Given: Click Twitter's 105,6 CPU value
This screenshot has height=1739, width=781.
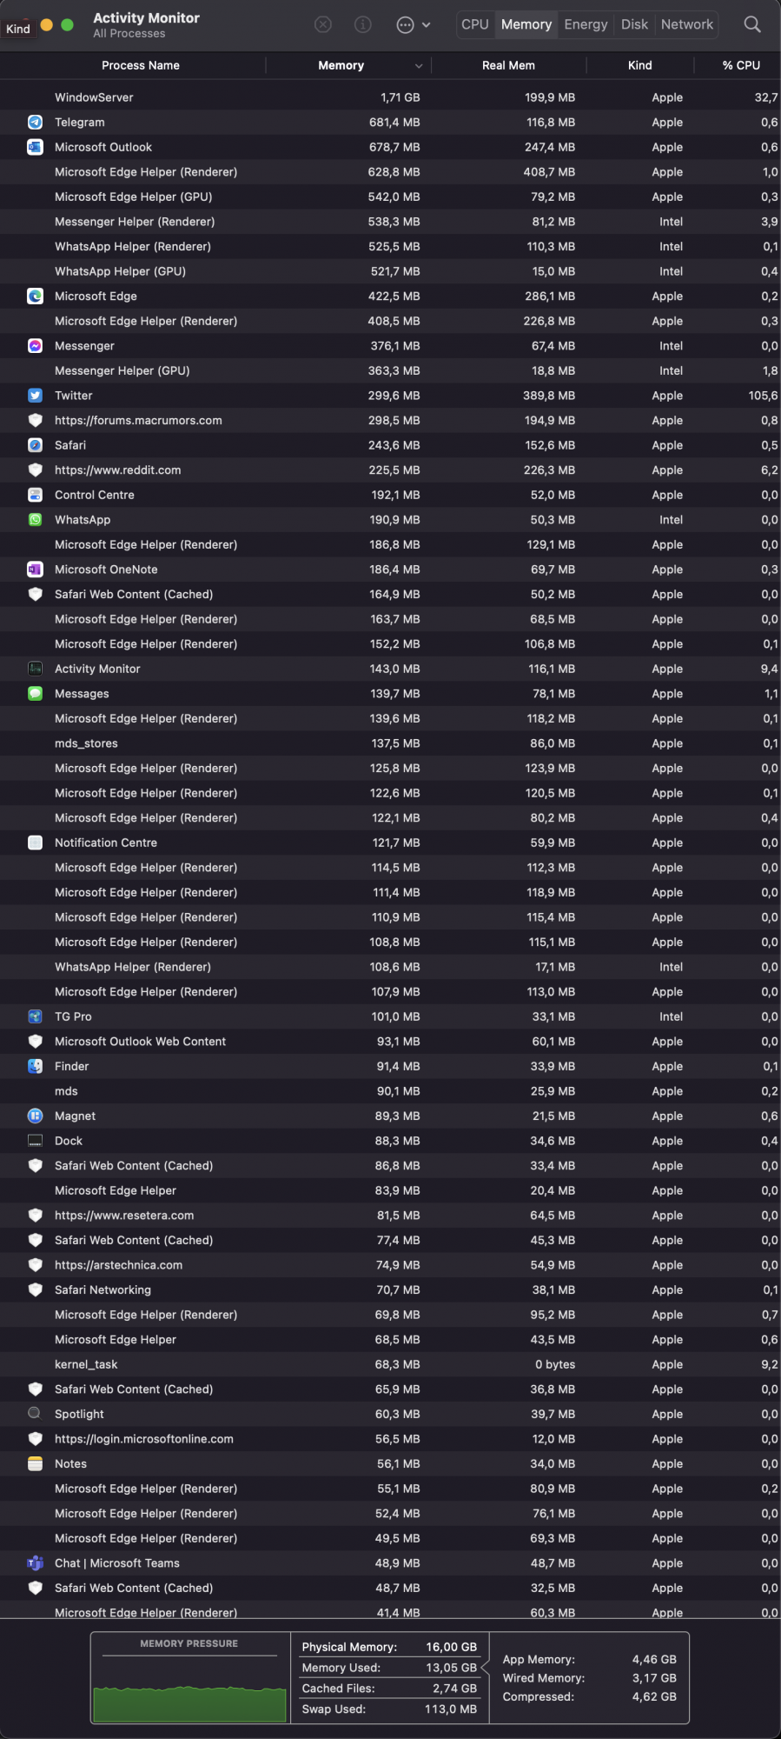Looking at the screenshot, I should [x=763, y=396].
